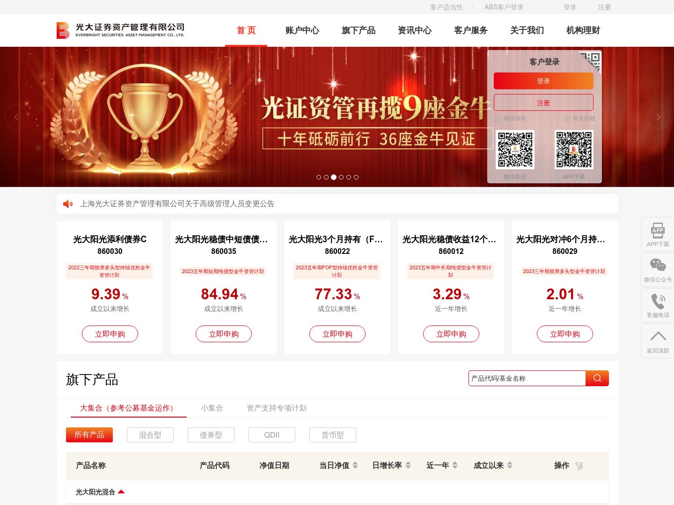The width and height of the screenshot is (674, 505).
Task: Open 客户服务 in the navigation
Action: [x=471, y=30]
